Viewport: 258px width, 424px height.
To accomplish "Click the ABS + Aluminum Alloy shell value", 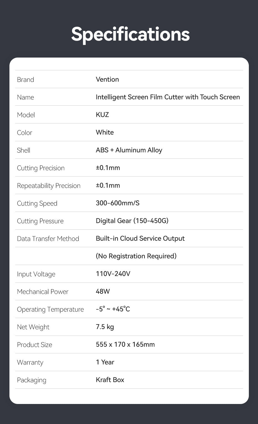I will 129,150.
